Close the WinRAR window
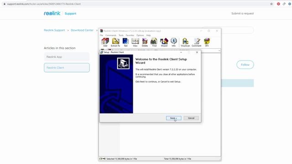The image size is (292, 164). [x=217, y=31]
